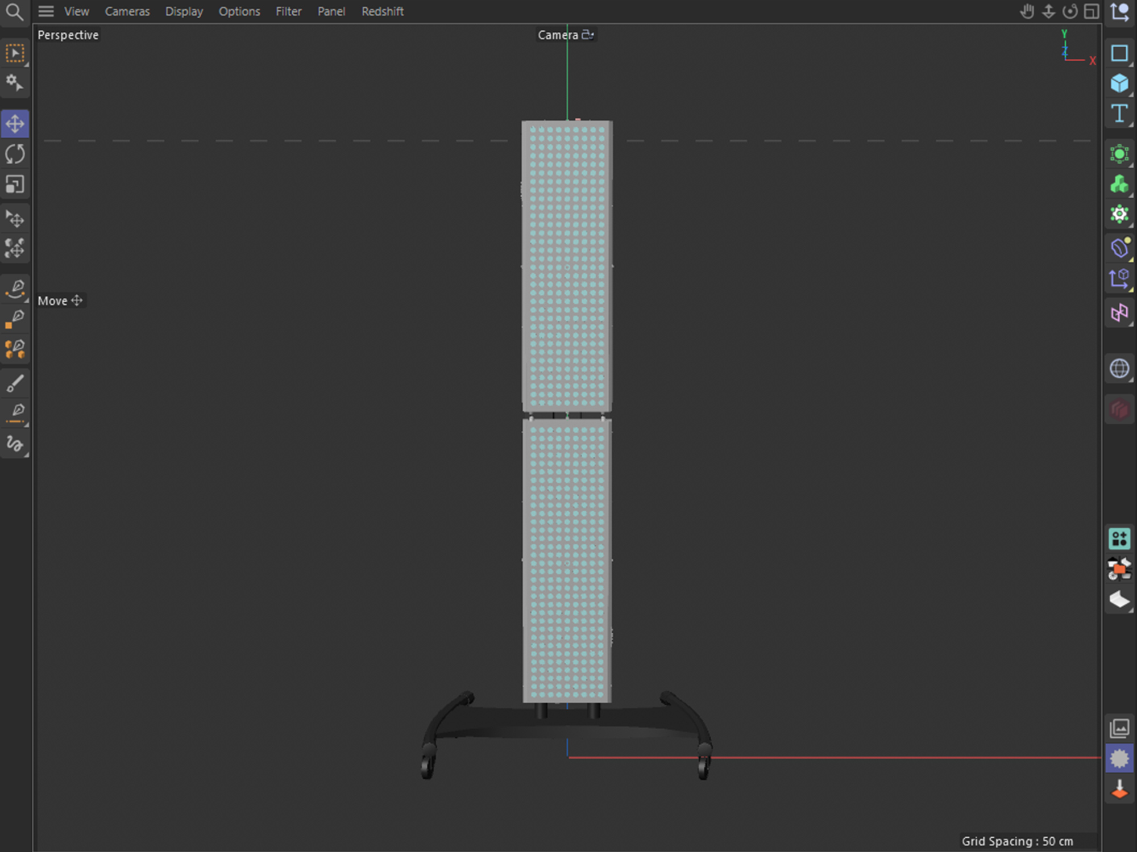
Task: Open the teal asset browser icon
Action: tap(1119, 538)
